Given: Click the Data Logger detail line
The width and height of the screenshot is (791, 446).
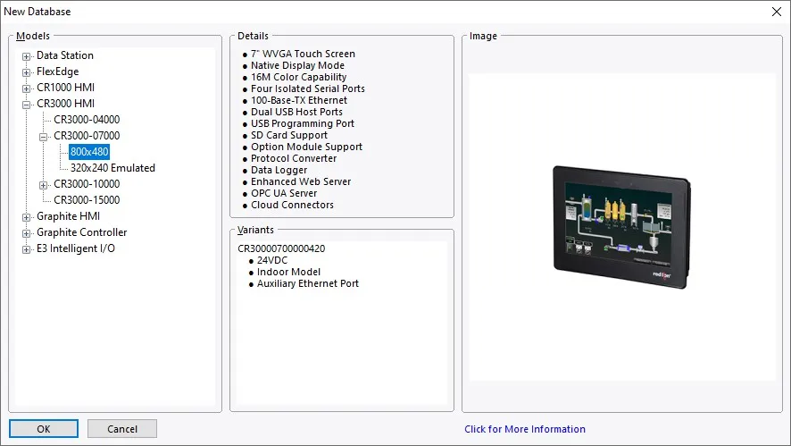Looking at the screenshot, I should [x=279, y=170].
